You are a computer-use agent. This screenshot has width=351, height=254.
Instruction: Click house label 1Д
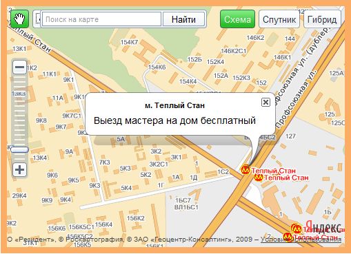point(194,178)
